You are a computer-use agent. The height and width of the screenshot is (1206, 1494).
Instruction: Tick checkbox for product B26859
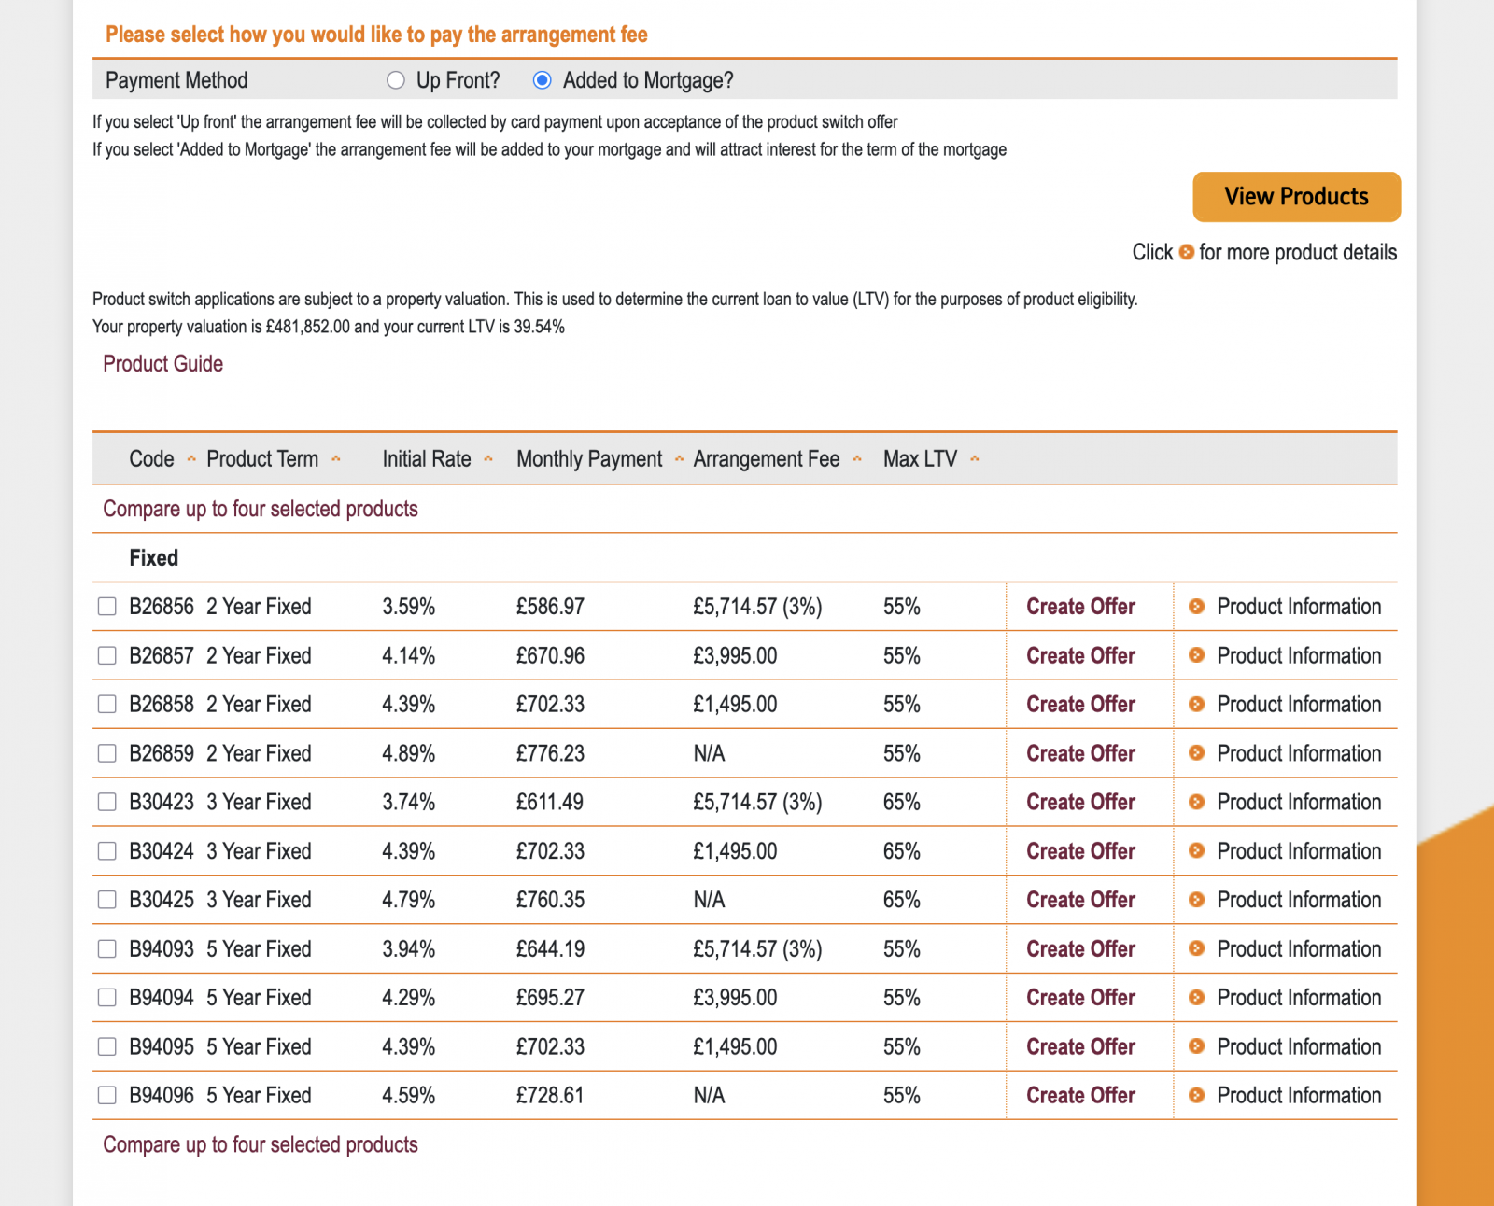click(x=107, y=753)
